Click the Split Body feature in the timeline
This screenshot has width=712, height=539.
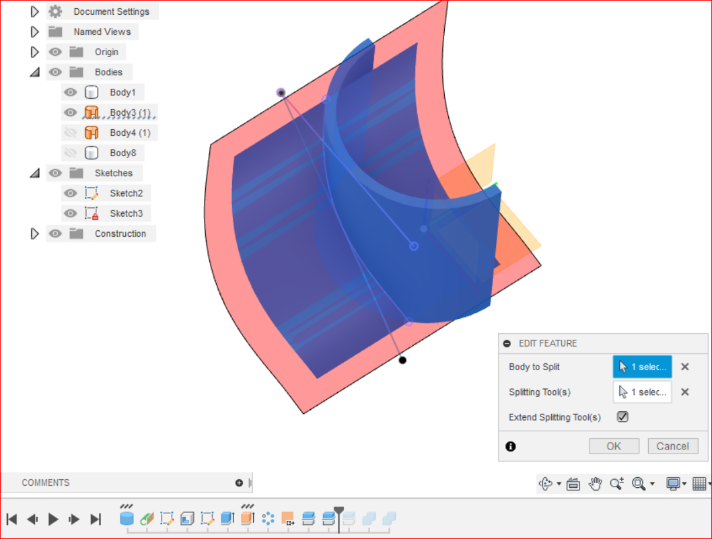pyautogui.click(x=329, y=518)
